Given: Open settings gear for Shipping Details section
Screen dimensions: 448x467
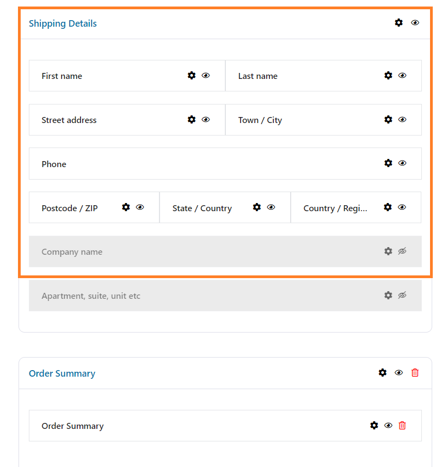Looking at the screenshot, I should 398,23.
